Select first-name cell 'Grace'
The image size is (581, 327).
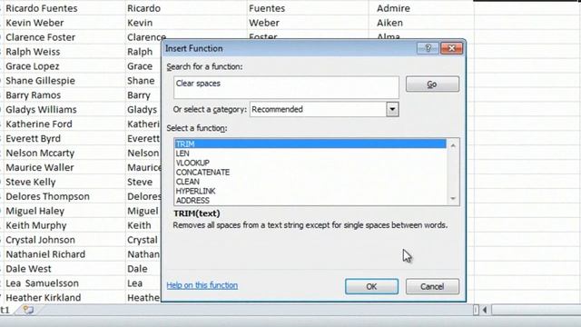[143, 66]
